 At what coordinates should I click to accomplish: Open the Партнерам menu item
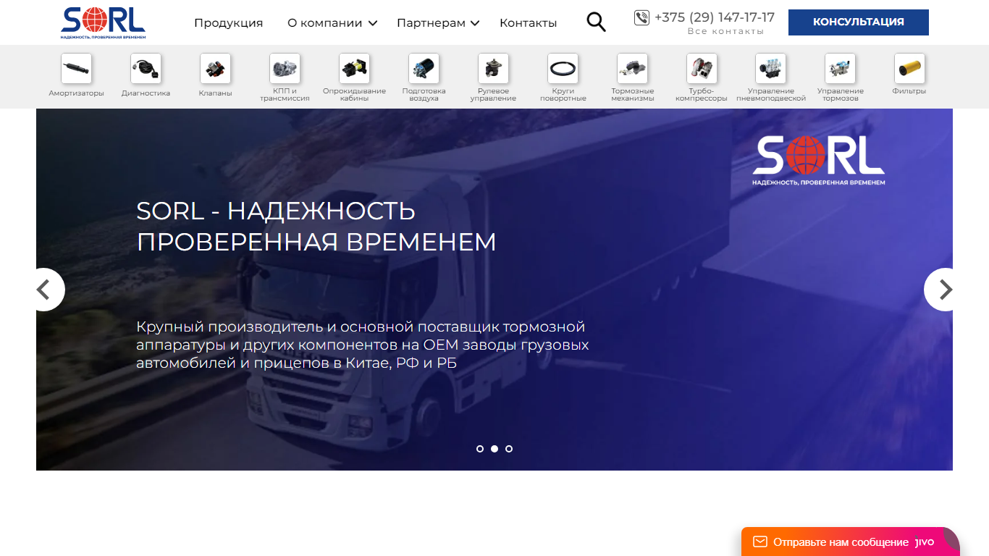point(432,23)
